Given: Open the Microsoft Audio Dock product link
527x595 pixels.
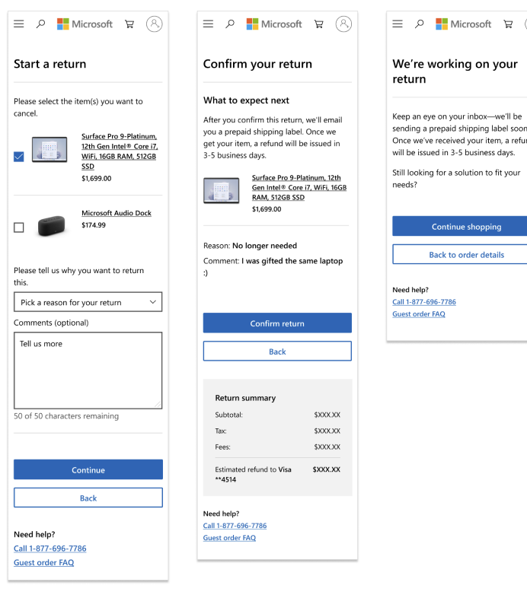Looking at the screenshot, I should pos(117,213).
